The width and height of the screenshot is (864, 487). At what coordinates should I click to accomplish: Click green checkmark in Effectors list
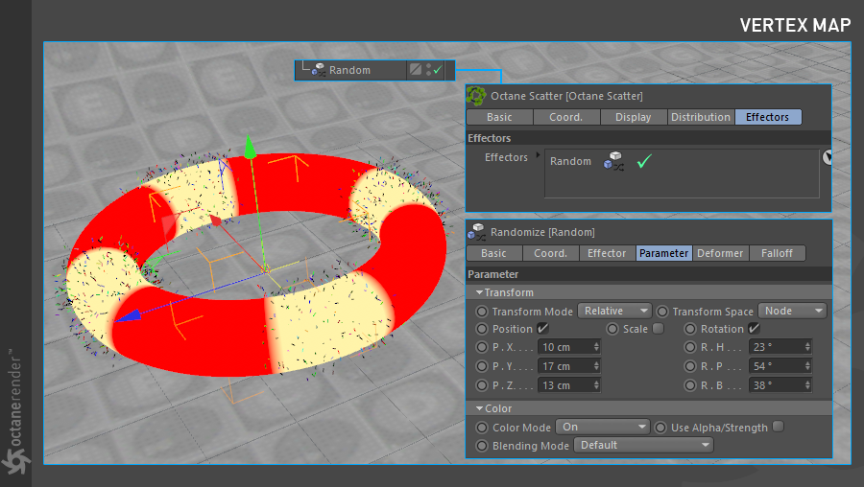point(644,162)
